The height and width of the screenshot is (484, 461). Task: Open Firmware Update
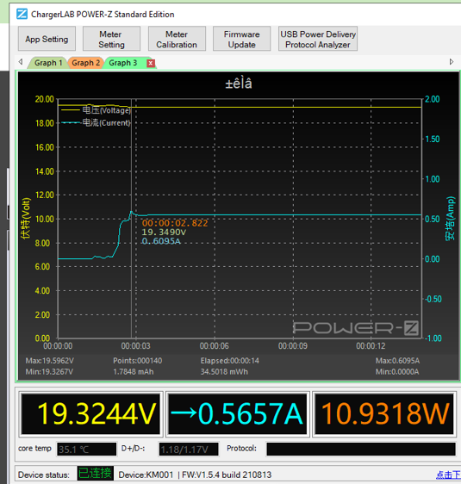[x=242, y=39]
